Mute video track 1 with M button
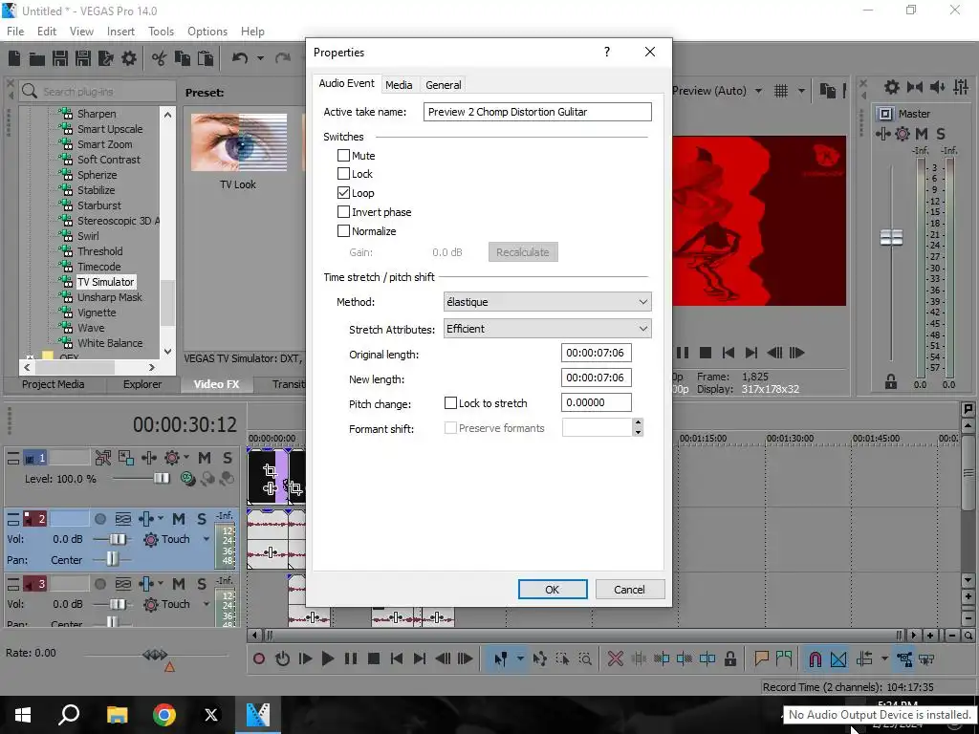This screenshot has width=979, height=734. point(205,458)
